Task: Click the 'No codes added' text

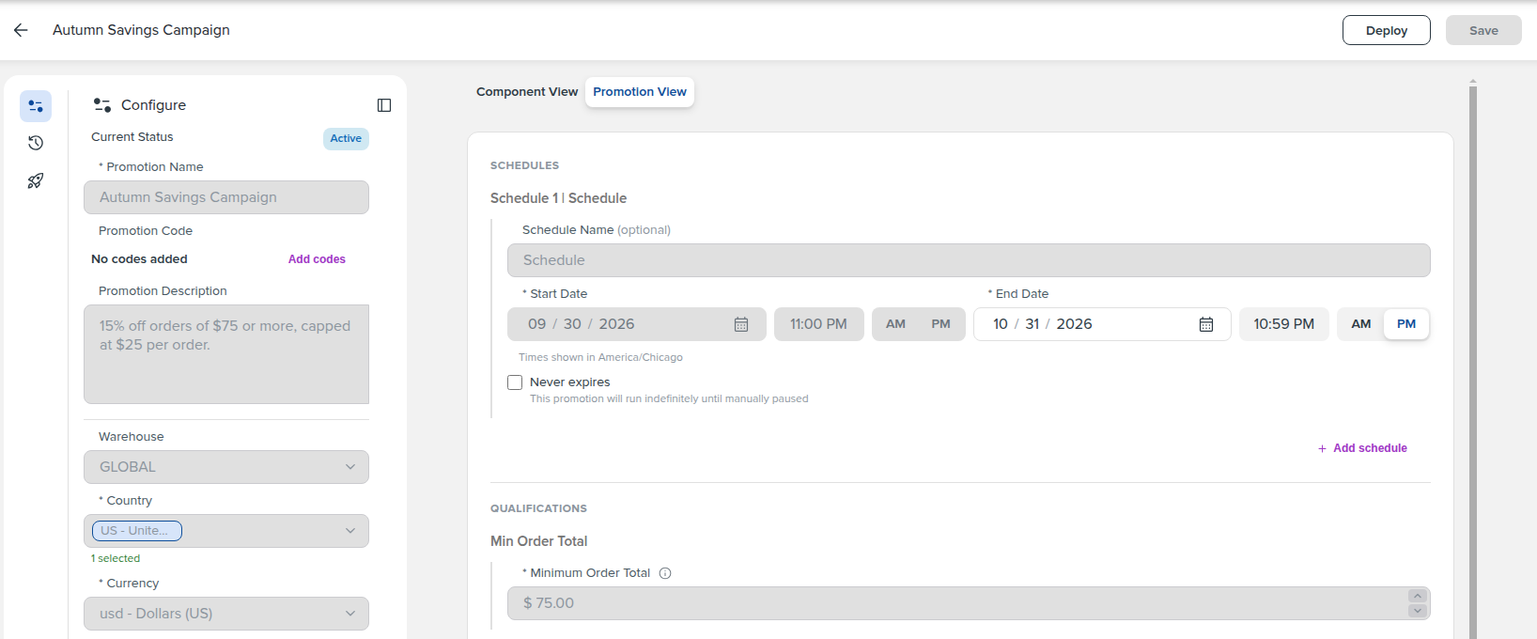Action: coord(139,259)
